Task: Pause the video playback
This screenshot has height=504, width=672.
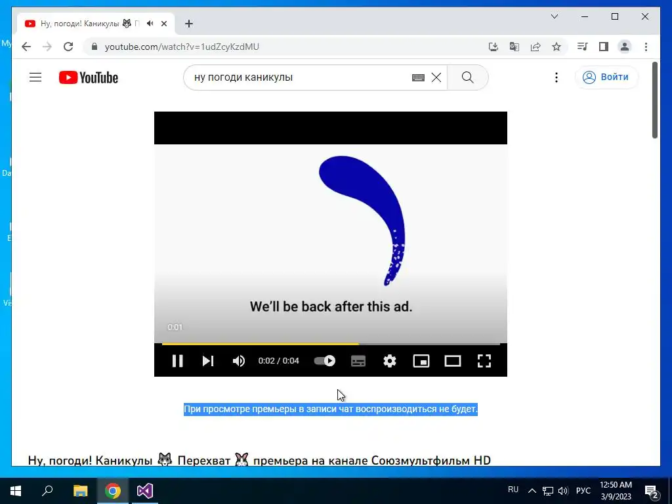Action: coord(177,361)
